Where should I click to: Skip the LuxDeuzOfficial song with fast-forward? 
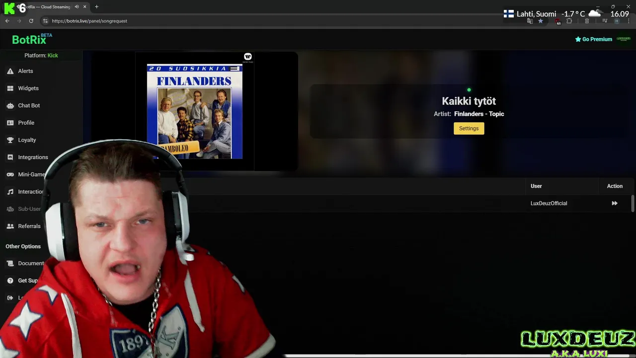point(615,203)
